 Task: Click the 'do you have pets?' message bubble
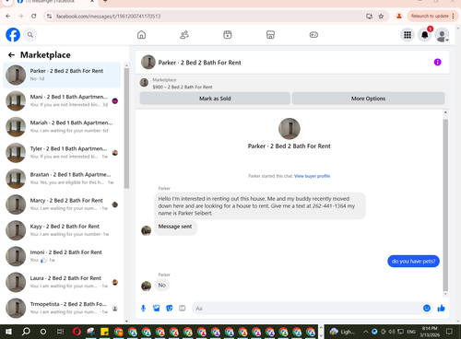tap(413, 262)
